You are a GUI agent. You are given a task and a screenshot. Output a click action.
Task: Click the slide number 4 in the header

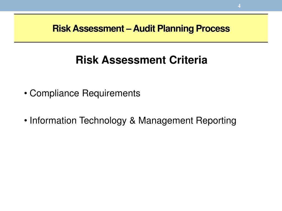click(x=239, y=6)
